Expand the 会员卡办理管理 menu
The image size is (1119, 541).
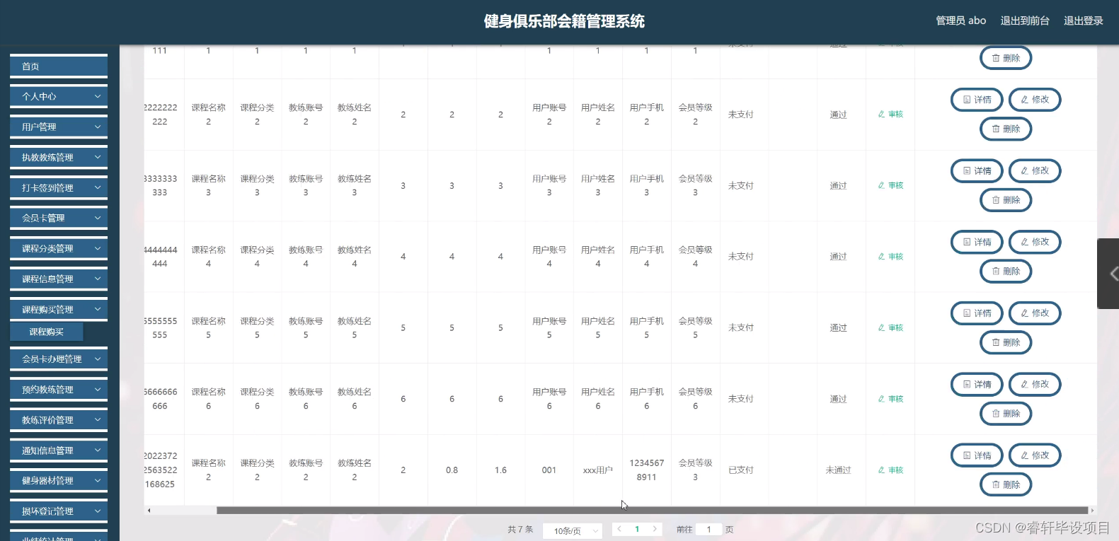click(59, 359)
